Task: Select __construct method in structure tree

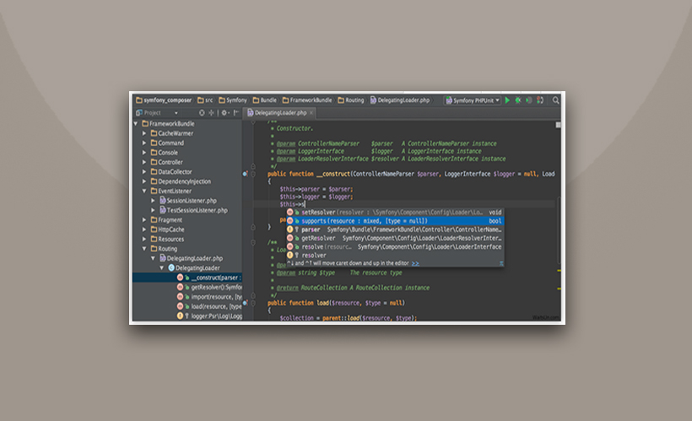Action: (187, 278)
